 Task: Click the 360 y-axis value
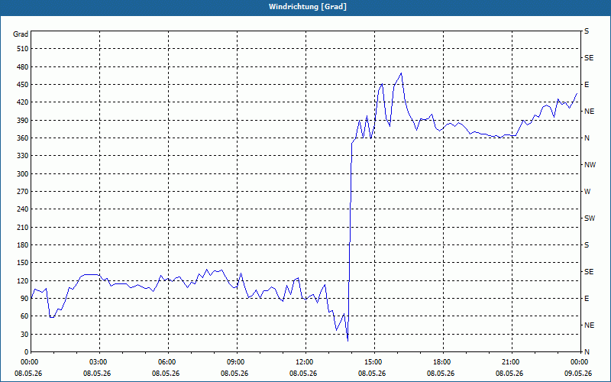point(23,138)
